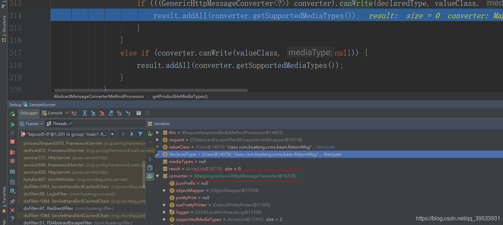This screenshot has height=225, width=503.
Task: Rerun SampleRunner debug session
Action: [12, 114]
